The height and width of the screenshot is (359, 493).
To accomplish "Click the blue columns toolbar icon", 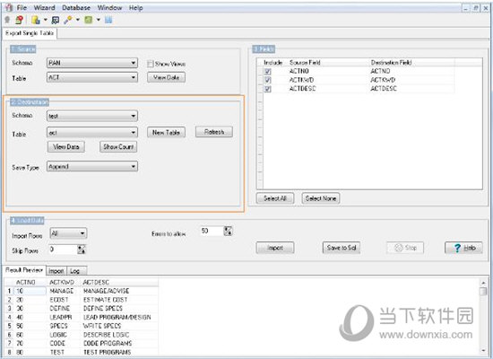I will pos(108,20).
